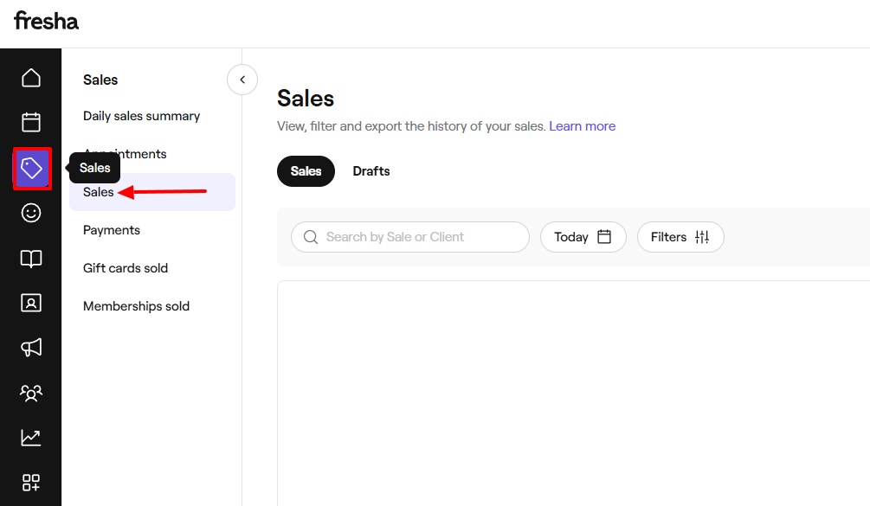Click the Learn more link
The height and width of the screenshot is (506, 870).
[582, 125]
